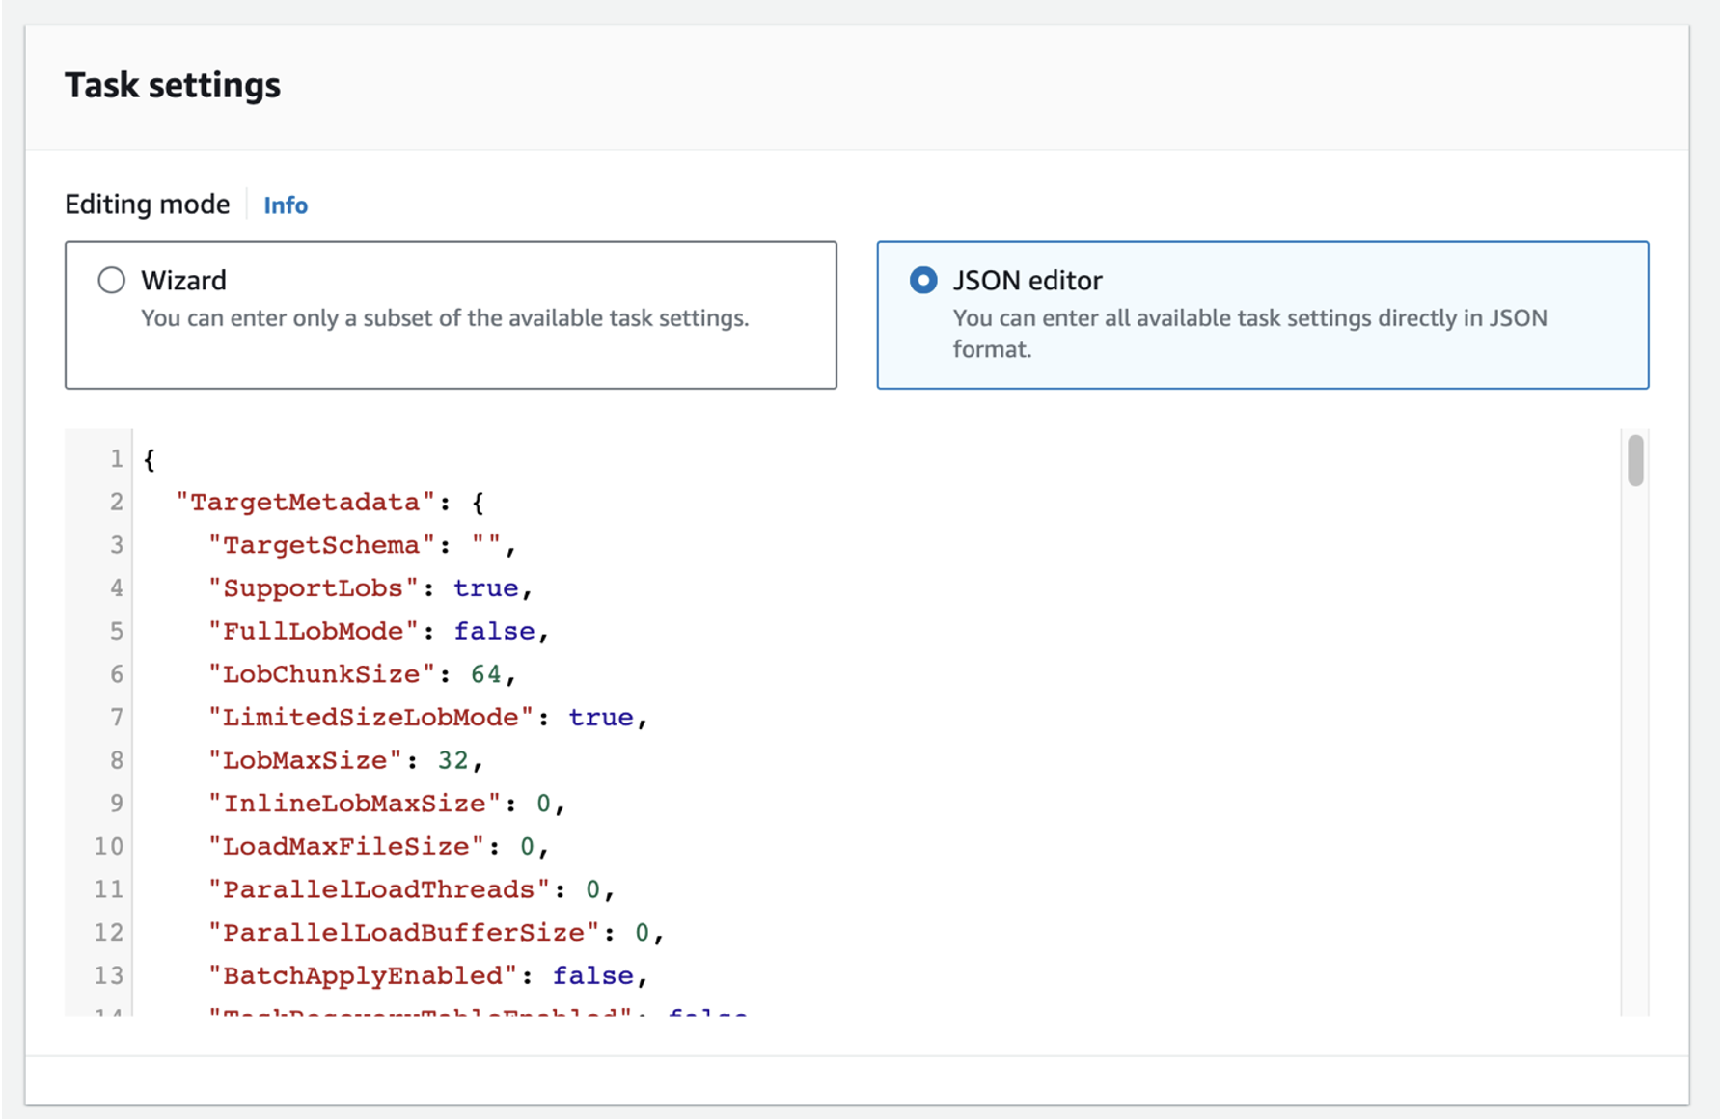
Task: Click the "LobChunkSize" key in the editor
Action: (x=322, y=674)
